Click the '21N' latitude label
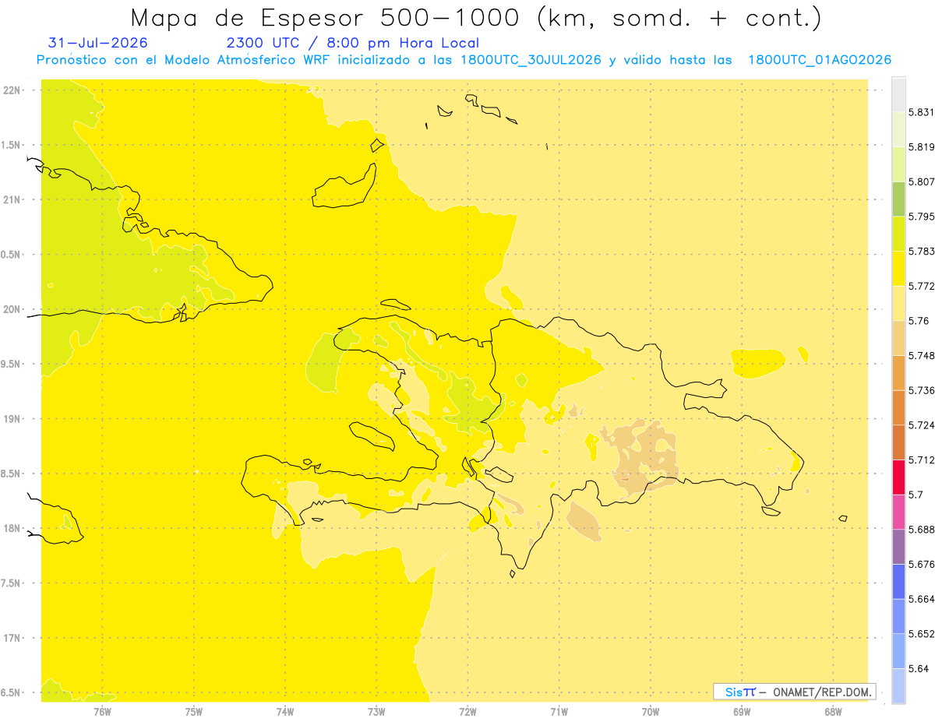Image resolution: width=935 pixels, height=722 pixels. click(x=12, y=200)
